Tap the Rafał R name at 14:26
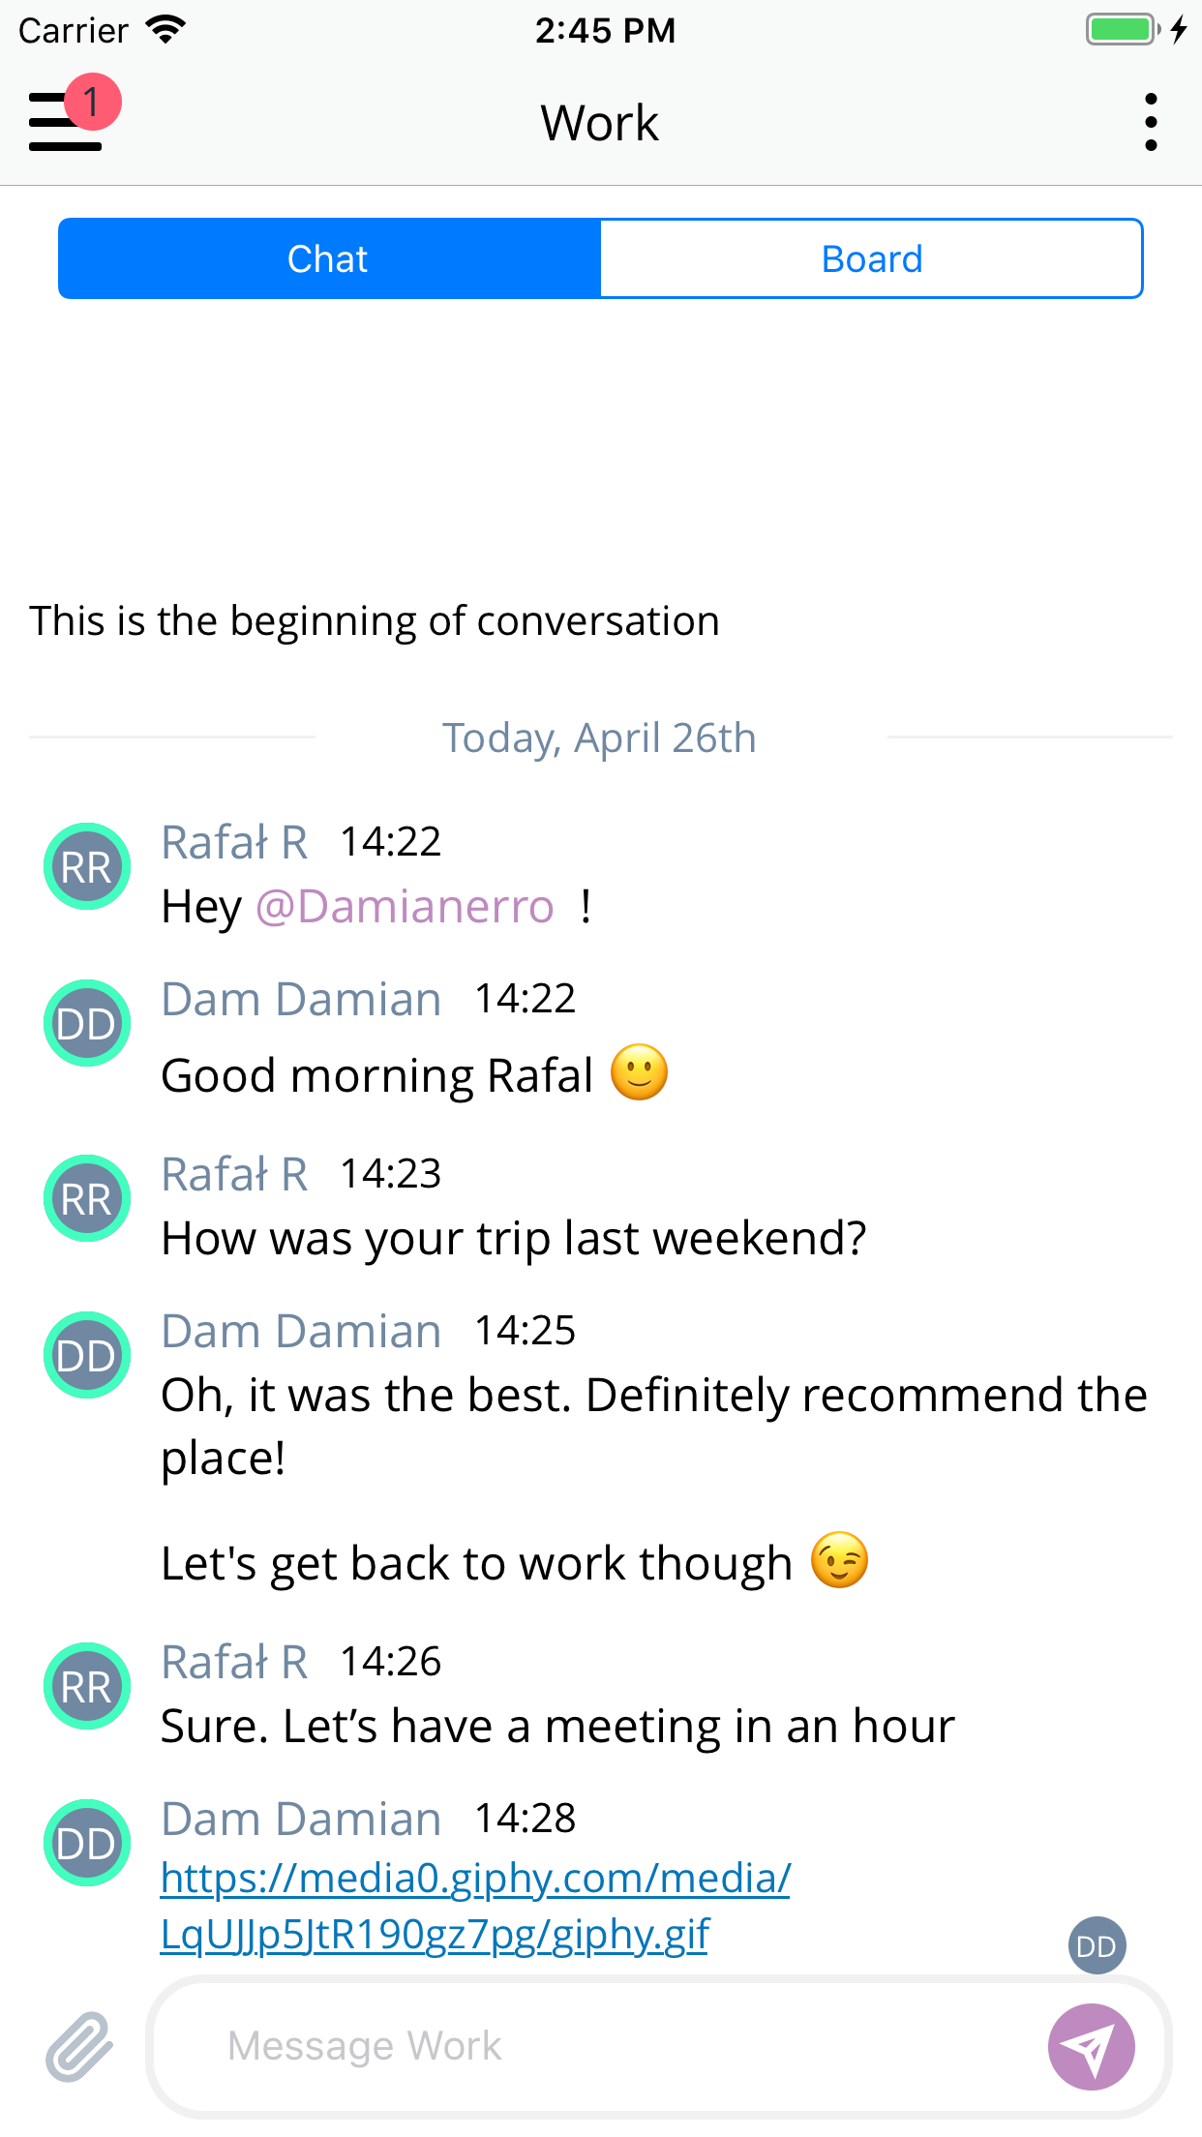 coord(234,1662)
